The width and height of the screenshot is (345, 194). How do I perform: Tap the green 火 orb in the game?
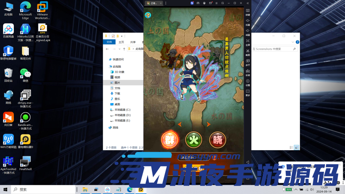(194, 138)
